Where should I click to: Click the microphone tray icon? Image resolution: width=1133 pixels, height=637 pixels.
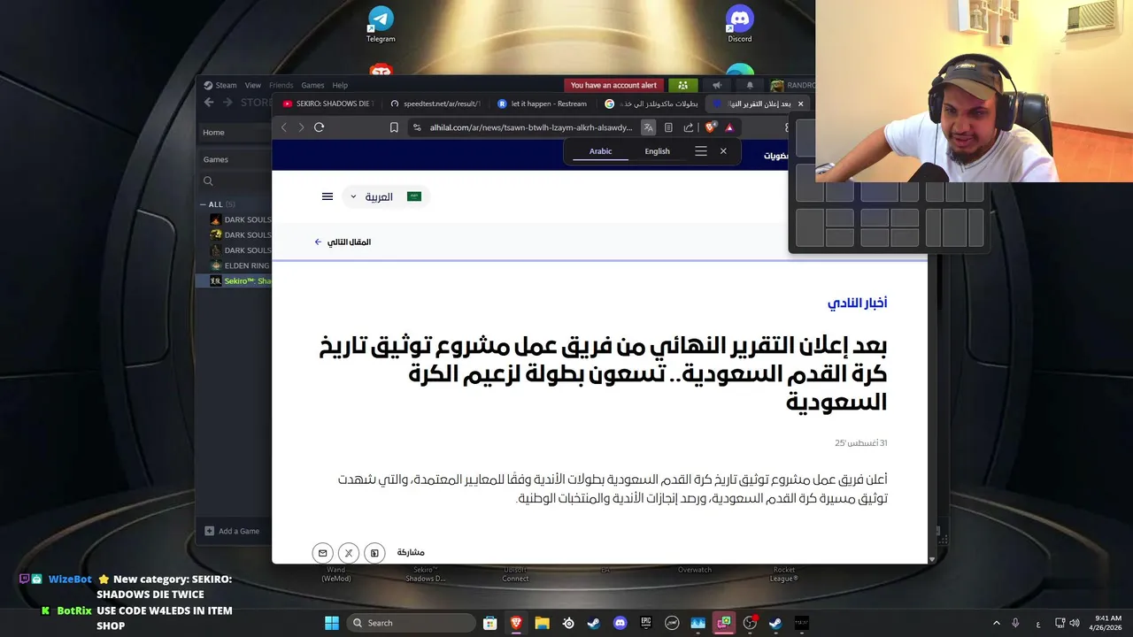pyautogui.click(x=1015, y=623)
